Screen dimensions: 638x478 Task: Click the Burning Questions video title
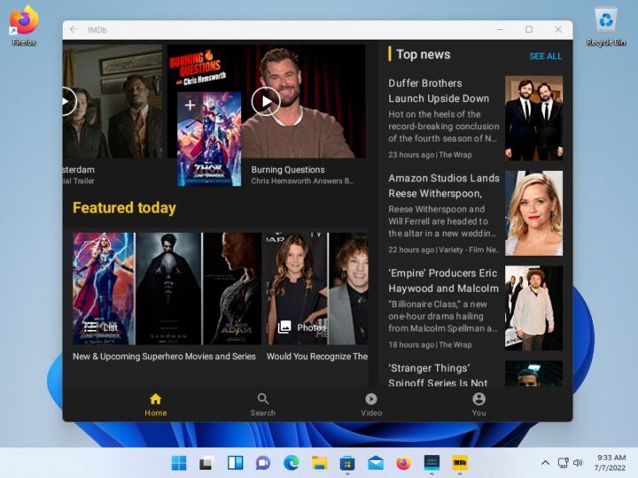click(x=288, y=169)
